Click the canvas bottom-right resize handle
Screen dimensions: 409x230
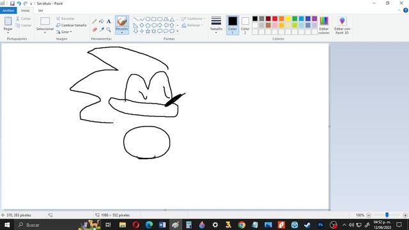coord(329,210)
